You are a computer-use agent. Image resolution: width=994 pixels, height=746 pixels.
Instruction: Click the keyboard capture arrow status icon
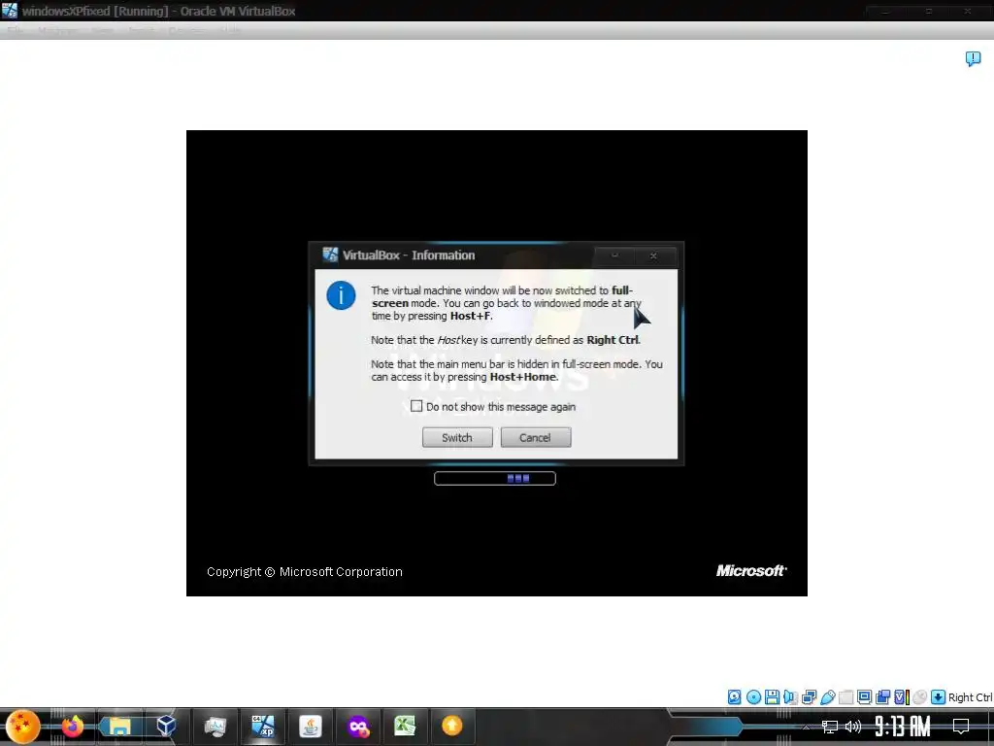[939, 697]
